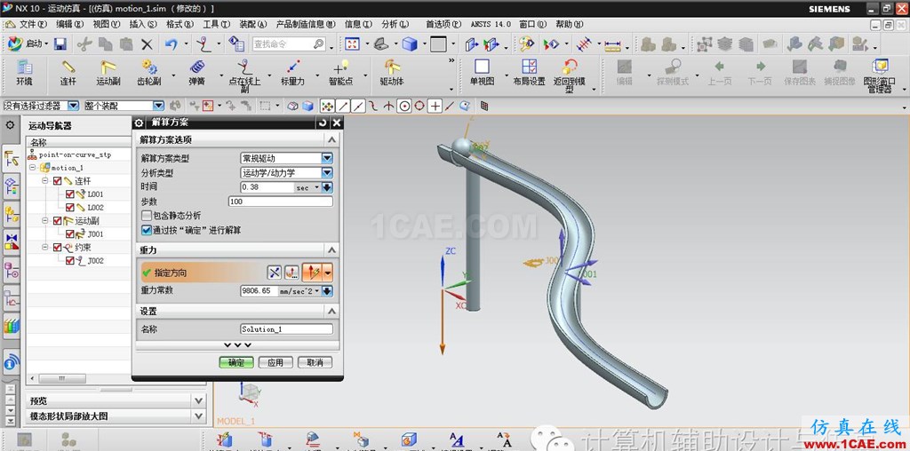Viewport: 910px width, 451px height.
Task: Toggle the L002 checkbox
Action: pyautogui.click(x=69, y=208)
